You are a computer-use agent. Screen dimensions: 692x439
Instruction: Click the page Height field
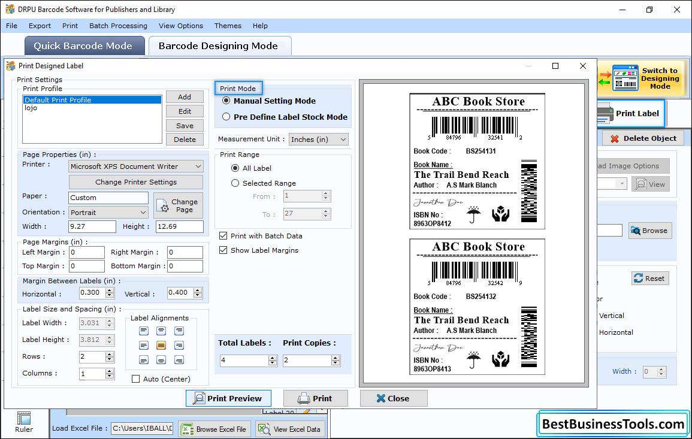[180, 226]
